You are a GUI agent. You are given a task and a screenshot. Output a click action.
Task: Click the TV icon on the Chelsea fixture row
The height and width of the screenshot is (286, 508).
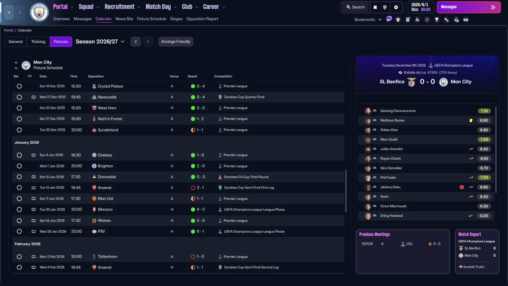click(34, 155)
